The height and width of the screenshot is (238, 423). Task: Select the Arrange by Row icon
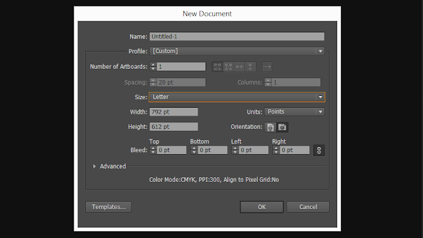coord(239,67)
